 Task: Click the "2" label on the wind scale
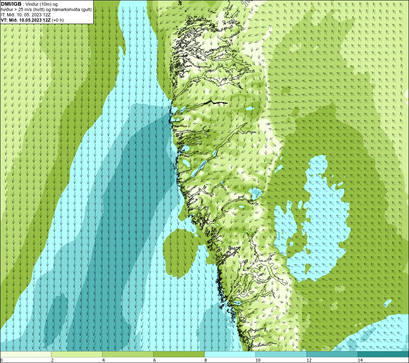tap(52, 360)
